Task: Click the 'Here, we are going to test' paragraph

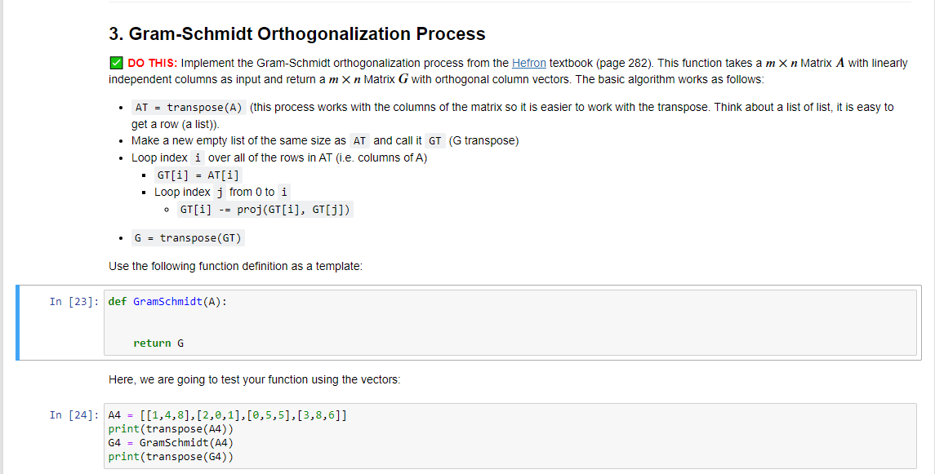Action: click(255, 379)
